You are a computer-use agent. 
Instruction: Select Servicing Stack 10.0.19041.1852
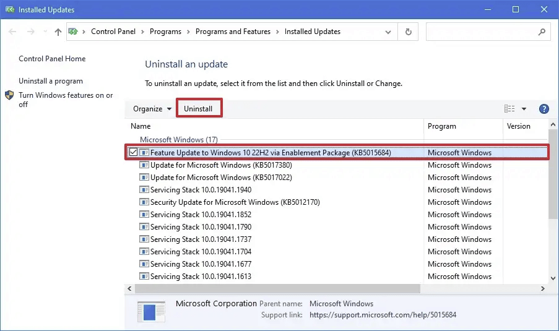[201, 215]
